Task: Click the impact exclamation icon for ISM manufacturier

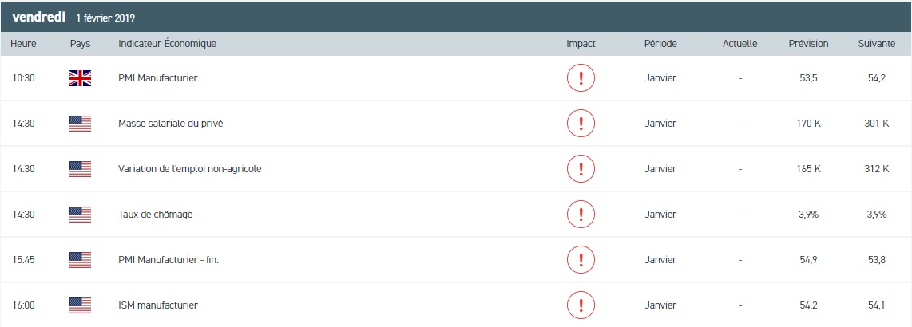Action: coord(581,305)
